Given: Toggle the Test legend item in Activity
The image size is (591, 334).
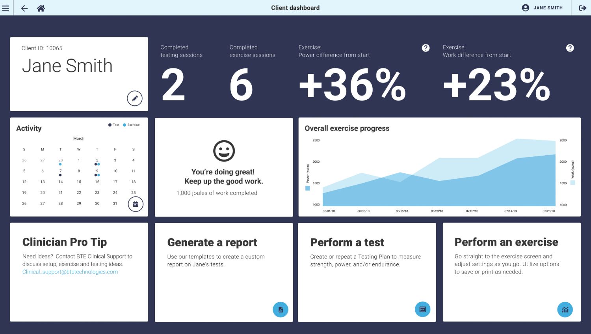Looking at the screenshot, I should pos(114,125).
